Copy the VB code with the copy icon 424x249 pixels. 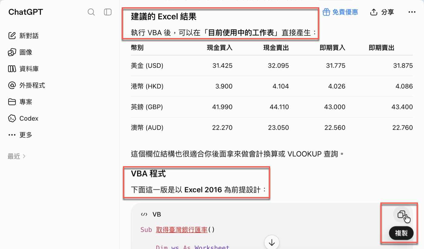pos(401,215)
